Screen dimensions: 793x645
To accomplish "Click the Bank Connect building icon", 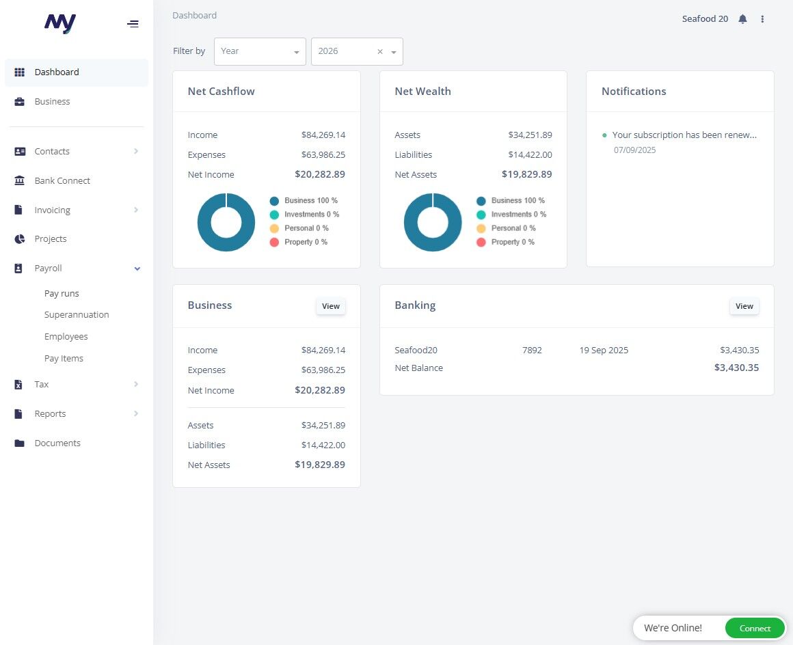I will [19, 180].
